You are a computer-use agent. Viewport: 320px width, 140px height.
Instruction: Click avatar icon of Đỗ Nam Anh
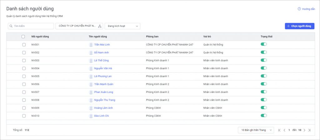pos(91,52)
